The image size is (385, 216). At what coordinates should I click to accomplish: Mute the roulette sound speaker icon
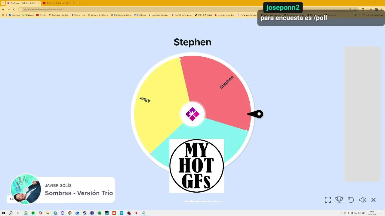[363, 200]
